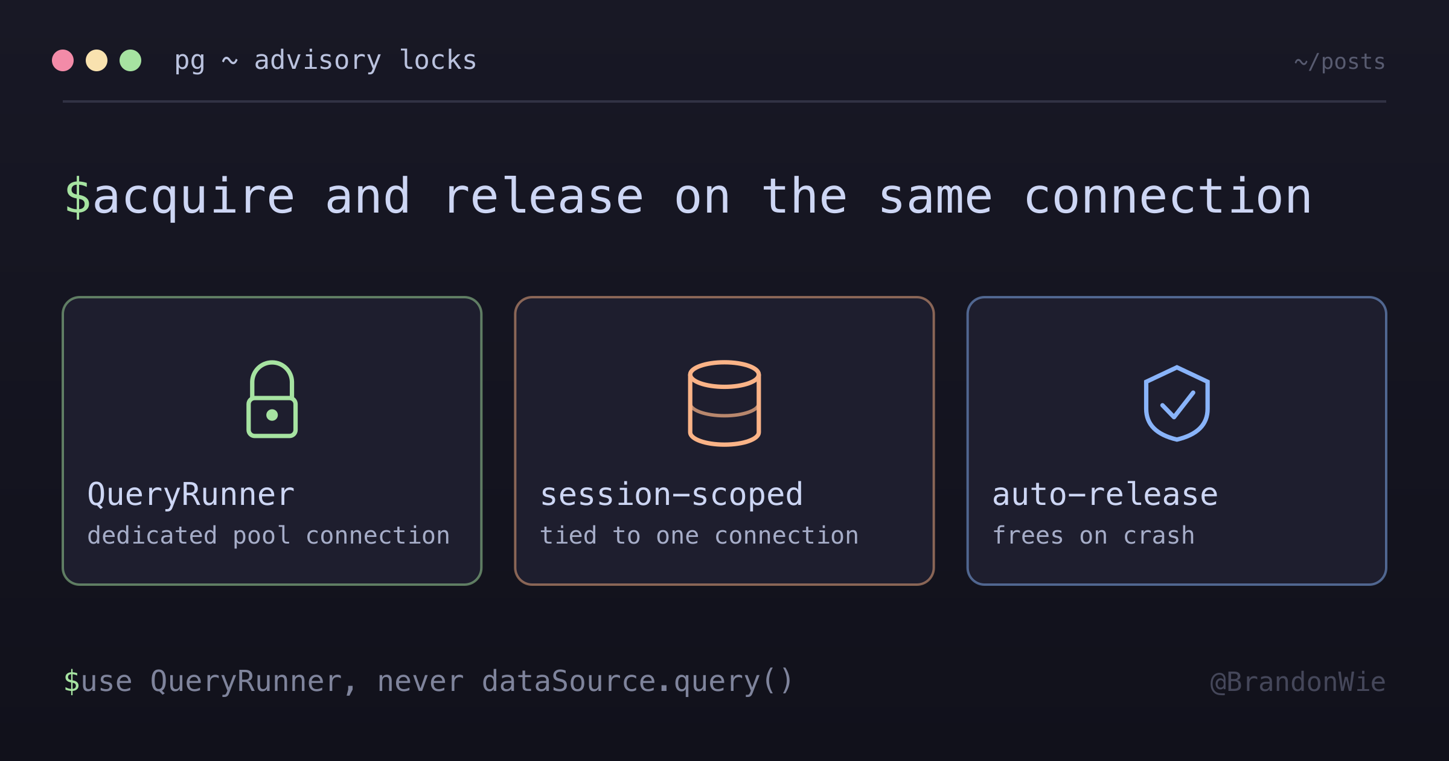Click the dollar prompt before use QueryRunner
The height and width of the screenshot is (761, 1449).
(x=71, y=681)
